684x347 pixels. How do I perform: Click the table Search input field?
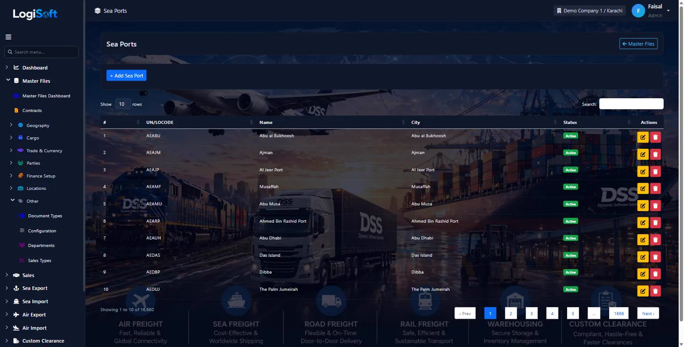[631, 104]
